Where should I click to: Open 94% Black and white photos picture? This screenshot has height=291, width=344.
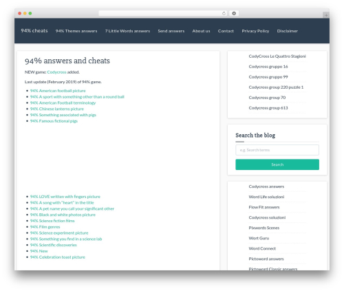[63, 215]
